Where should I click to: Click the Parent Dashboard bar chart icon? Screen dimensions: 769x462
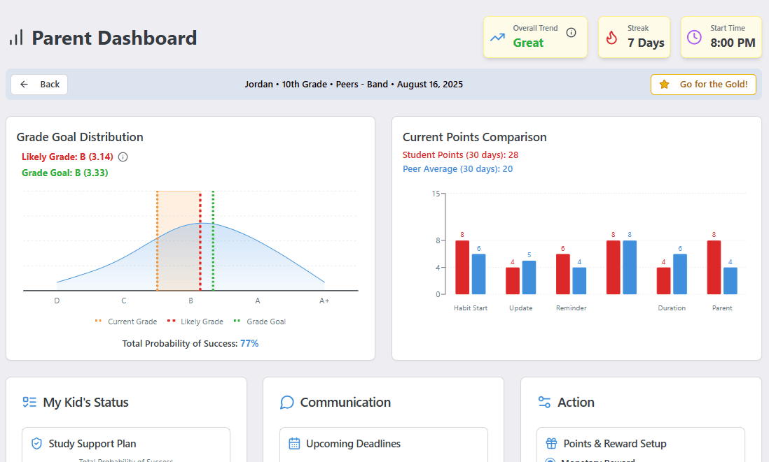pos(16,38)
